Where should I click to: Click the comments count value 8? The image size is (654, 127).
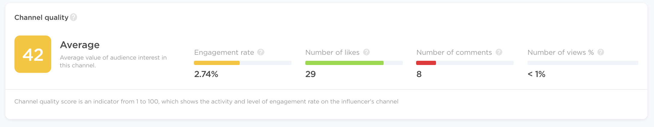[x=419, y=74]
